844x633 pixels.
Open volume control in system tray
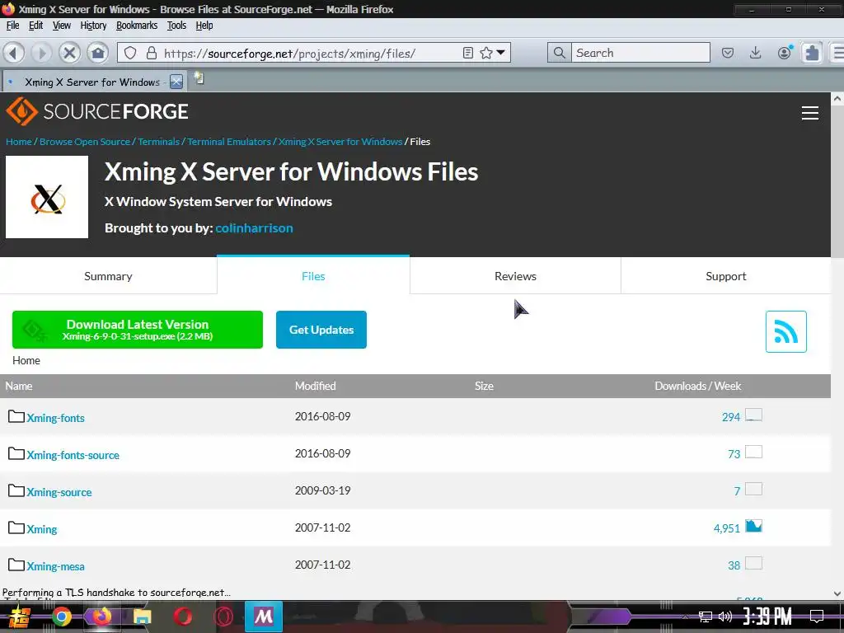tap(725, 617)
